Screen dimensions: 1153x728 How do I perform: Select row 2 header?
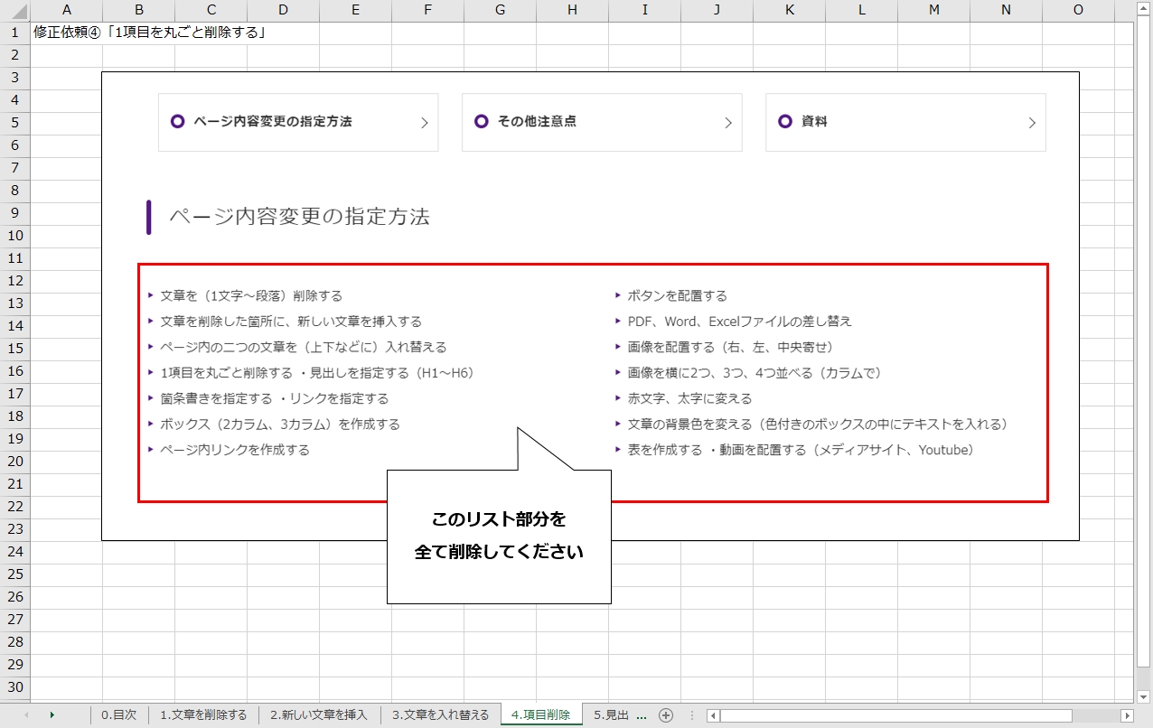coord(14,55)
